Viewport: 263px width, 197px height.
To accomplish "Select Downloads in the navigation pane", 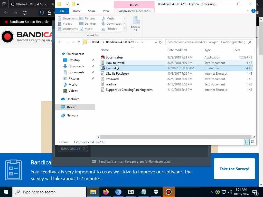I will [76, 66].
